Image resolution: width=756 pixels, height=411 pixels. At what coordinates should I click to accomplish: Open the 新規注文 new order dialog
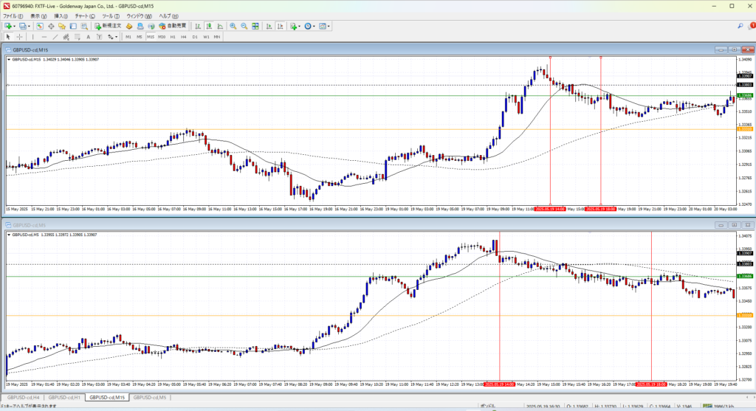click(109, 27)
